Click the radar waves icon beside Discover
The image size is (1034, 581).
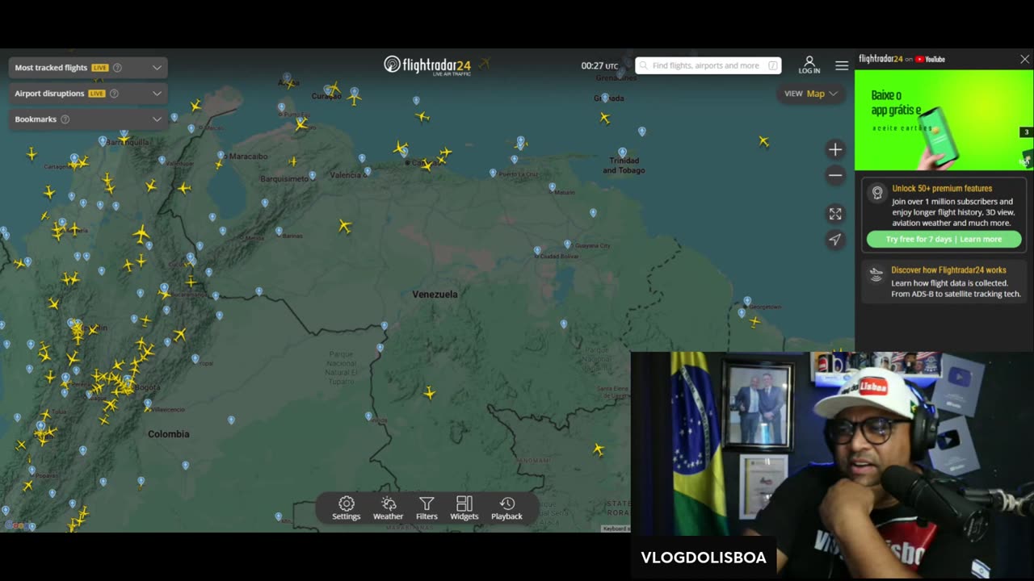[876, 275]
